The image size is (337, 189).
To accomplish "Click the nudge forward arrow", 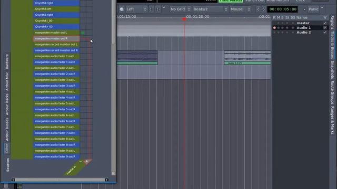I will [x=264, y=9].
